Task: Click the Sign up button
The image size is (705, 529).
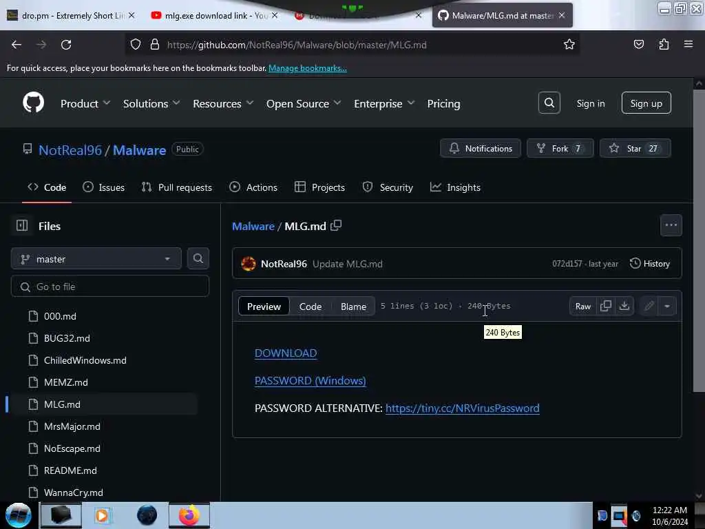Action: tap(646, 103)
